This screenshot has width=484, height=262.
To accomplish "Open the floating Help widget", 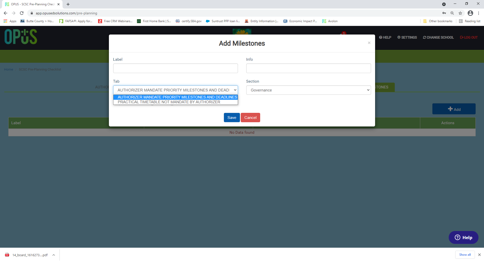I will coord(463,238).
